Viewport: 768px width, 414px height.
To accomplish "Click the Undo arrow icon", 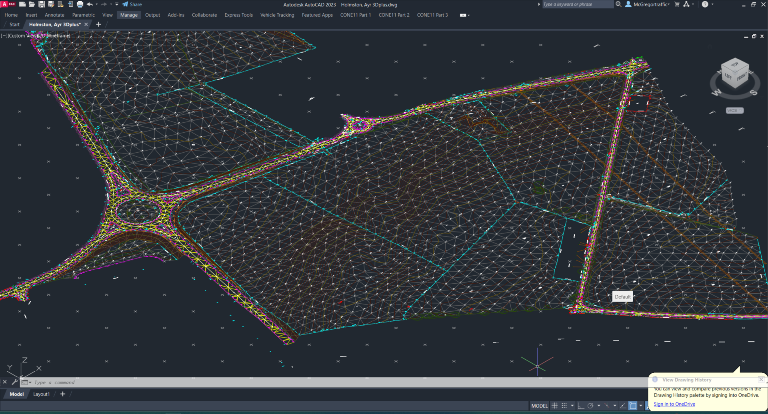I will click(x=90, y=4).
